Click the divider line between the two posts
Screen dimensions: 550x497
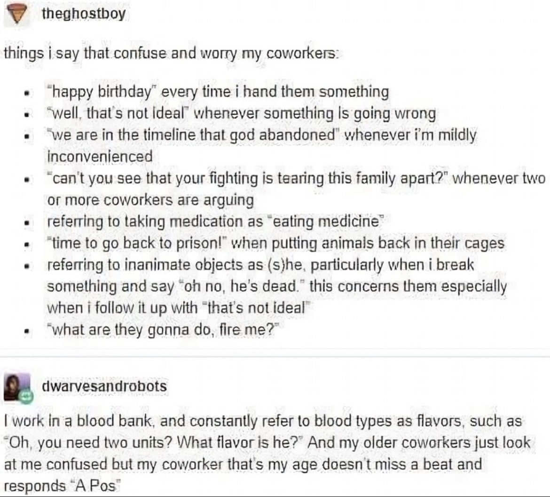pos(275,356)
